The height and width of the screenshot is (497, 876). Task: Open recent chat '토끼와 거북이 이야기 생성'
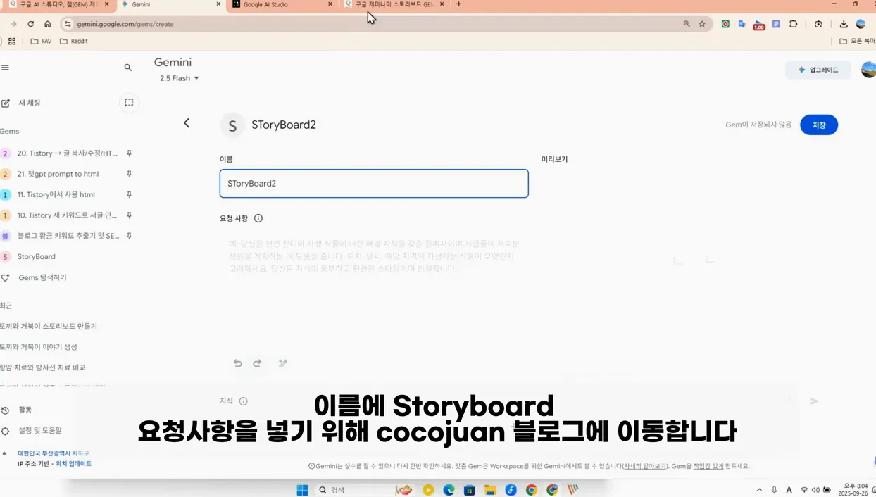39,346
